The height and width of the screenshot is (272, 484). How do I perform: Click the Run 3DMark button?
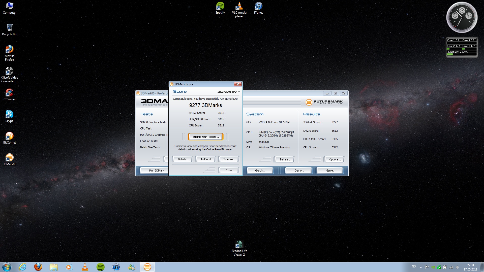154,171
